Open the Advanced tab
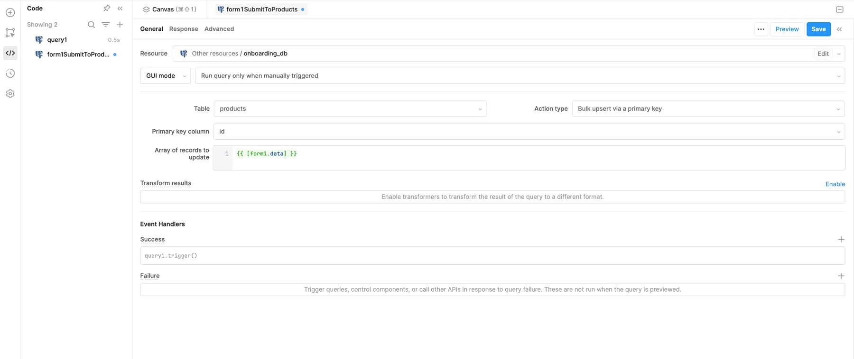 tap(219, 29)
